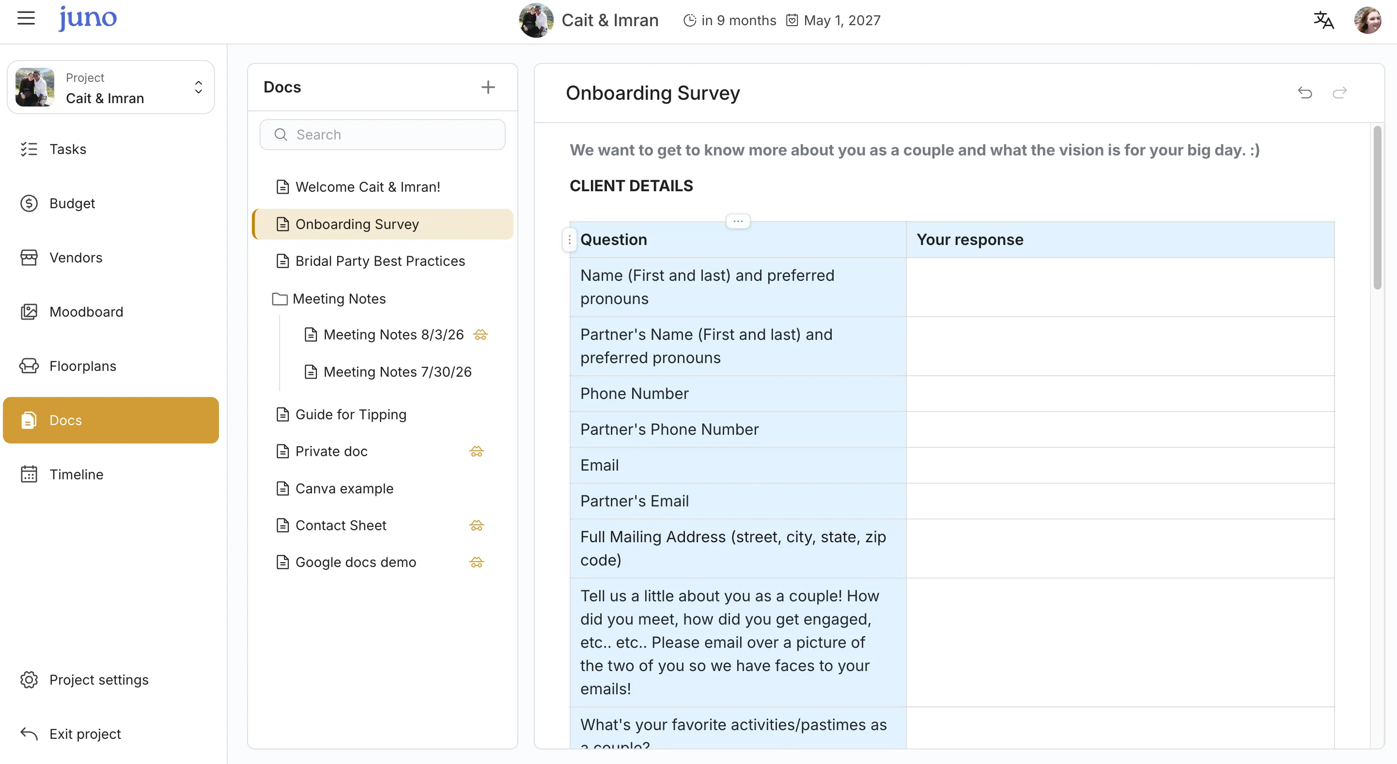The width and height of the screenshot is (1397, 764).
Task: Click private icon beside Private doc
Action: pyautogui.click(x=477, y=452)
